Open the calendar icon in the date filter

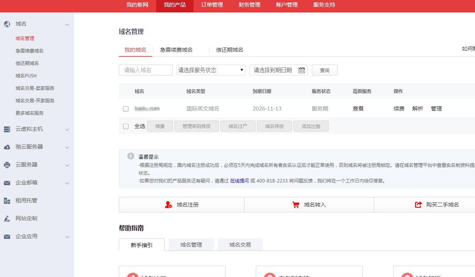pos(301,70)
